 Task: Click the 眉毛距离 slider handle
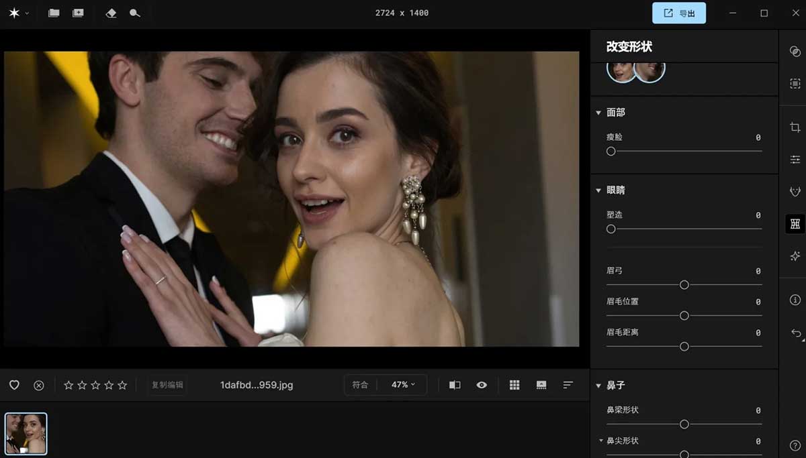pos(684,347)
